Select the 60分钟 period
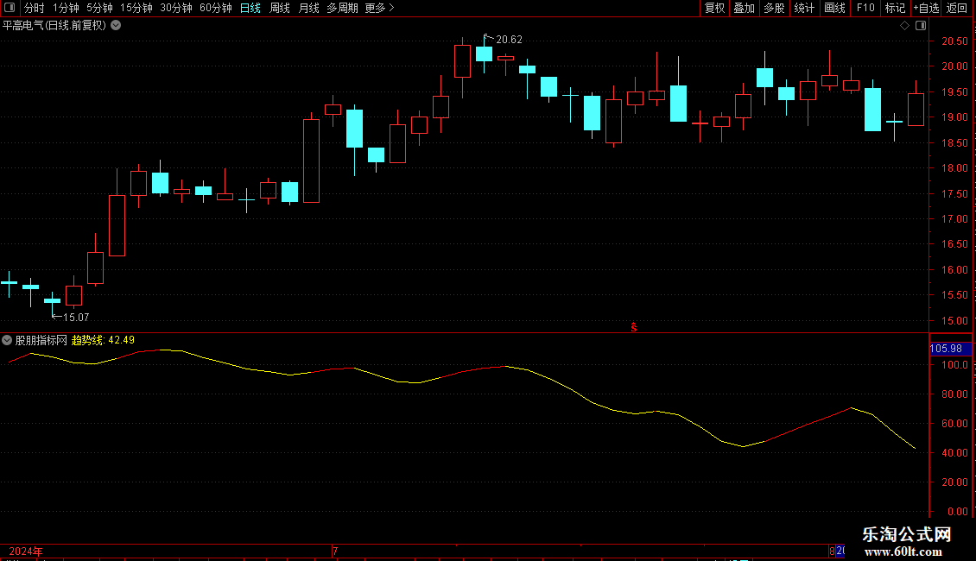Viewport: 976px width, 561px height. (216, 8)
